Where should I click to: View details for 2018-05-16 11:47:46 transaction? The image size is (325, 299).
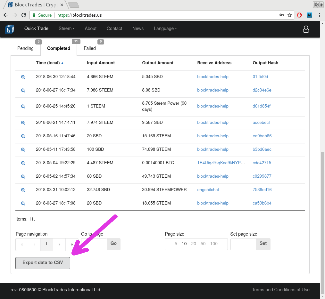pos(23,136)
